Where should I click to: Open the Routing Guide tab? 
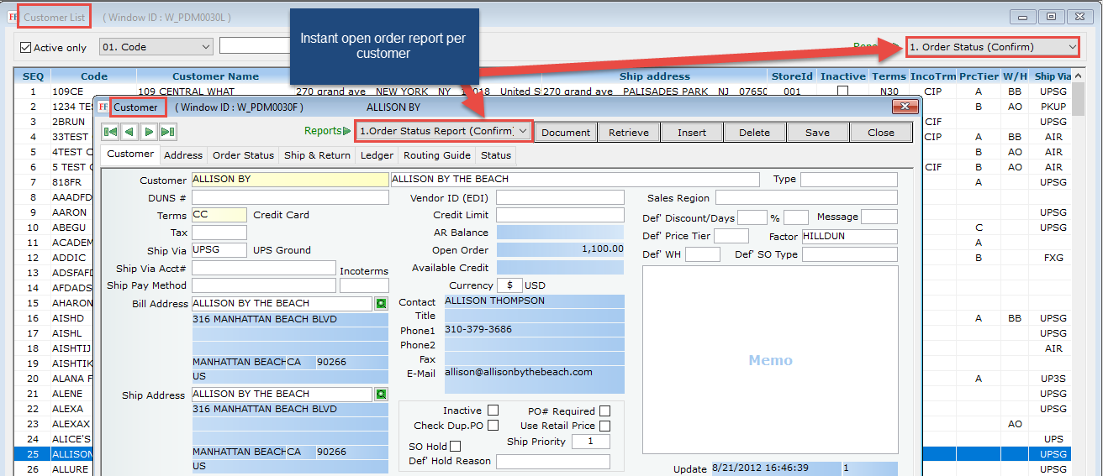(x=436, y=155)
